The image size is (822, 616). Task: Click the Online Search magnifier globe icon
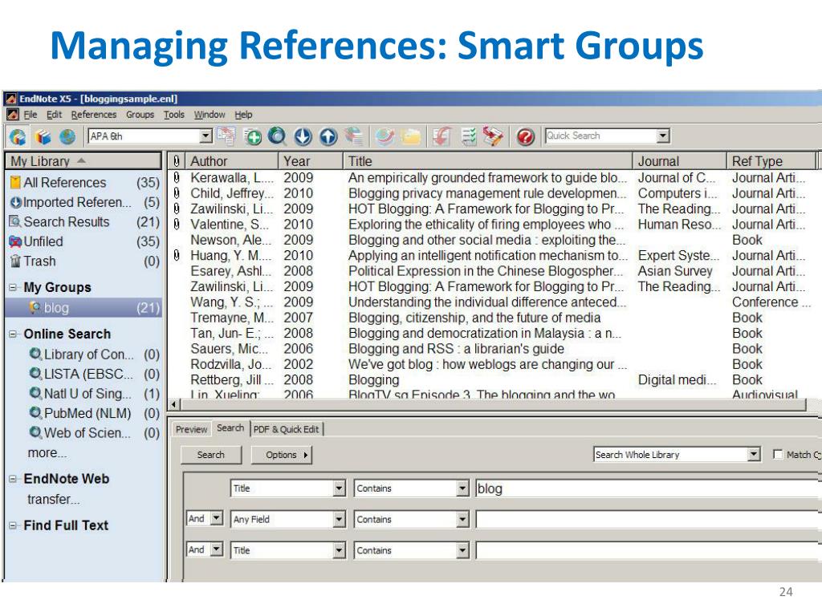click(277, 136)
